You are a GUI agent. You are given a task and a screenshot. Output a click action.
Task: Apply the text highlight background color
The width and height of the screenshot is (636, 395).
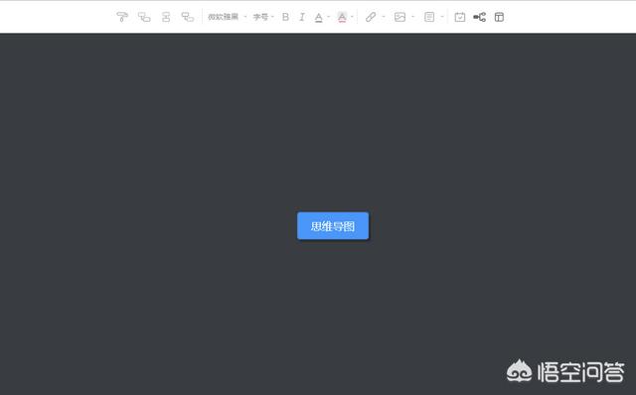(342, 17)
